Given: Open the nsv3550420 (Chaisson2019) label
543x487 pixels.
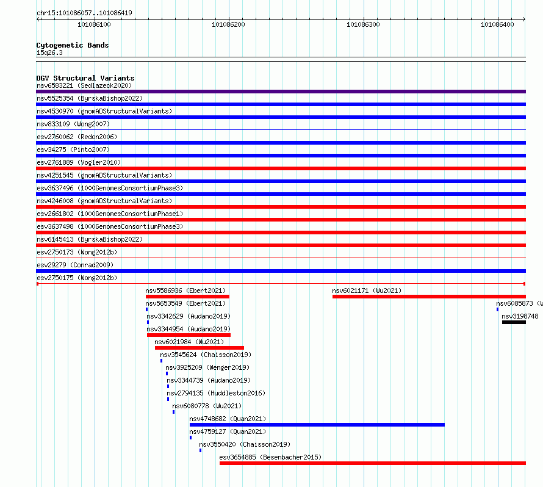Looking at the screenshot, I should point(245,444).
